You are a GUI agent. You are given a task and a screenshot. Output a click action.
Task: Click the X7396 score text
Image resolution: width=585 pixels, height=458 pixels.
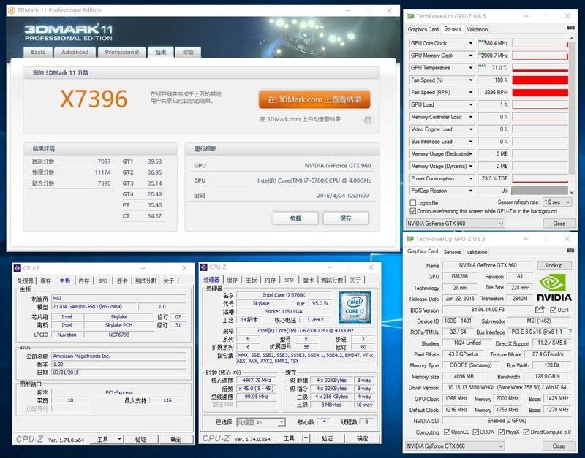click(x=94, y=99)
